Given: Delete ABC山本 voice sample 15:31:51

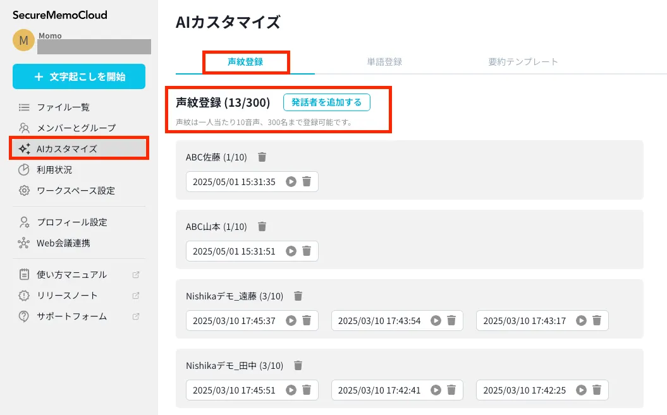Looking at the screenshot, I should [307, 251].
